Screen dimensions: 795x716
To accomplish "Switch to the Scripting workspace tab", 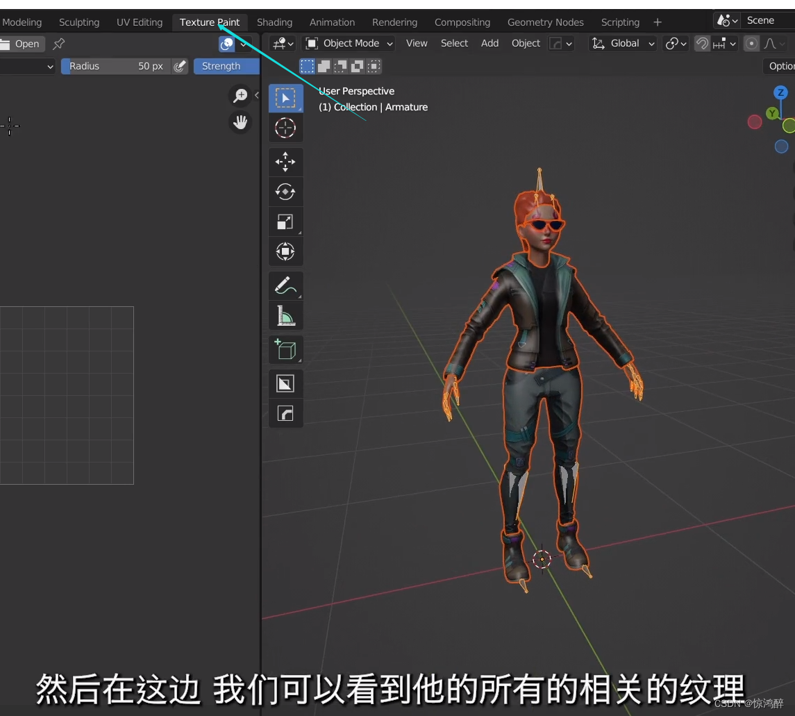I will 620,22.
